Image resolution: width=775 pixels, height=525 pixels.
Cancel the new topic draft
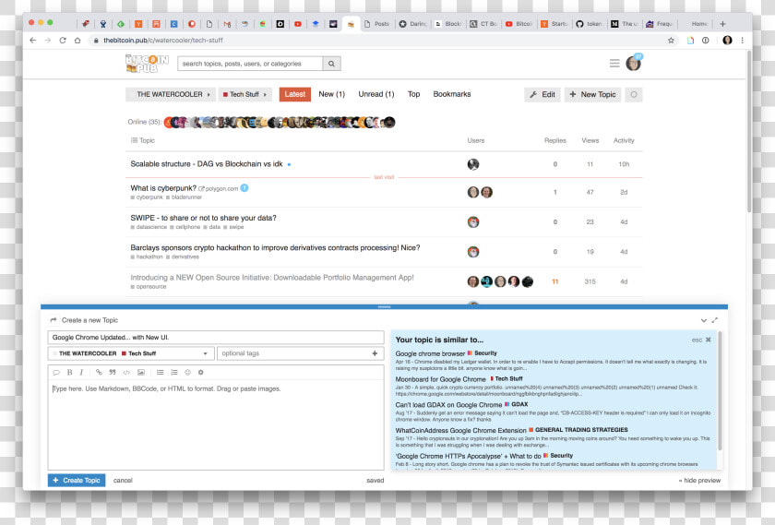tap(123, 480)
